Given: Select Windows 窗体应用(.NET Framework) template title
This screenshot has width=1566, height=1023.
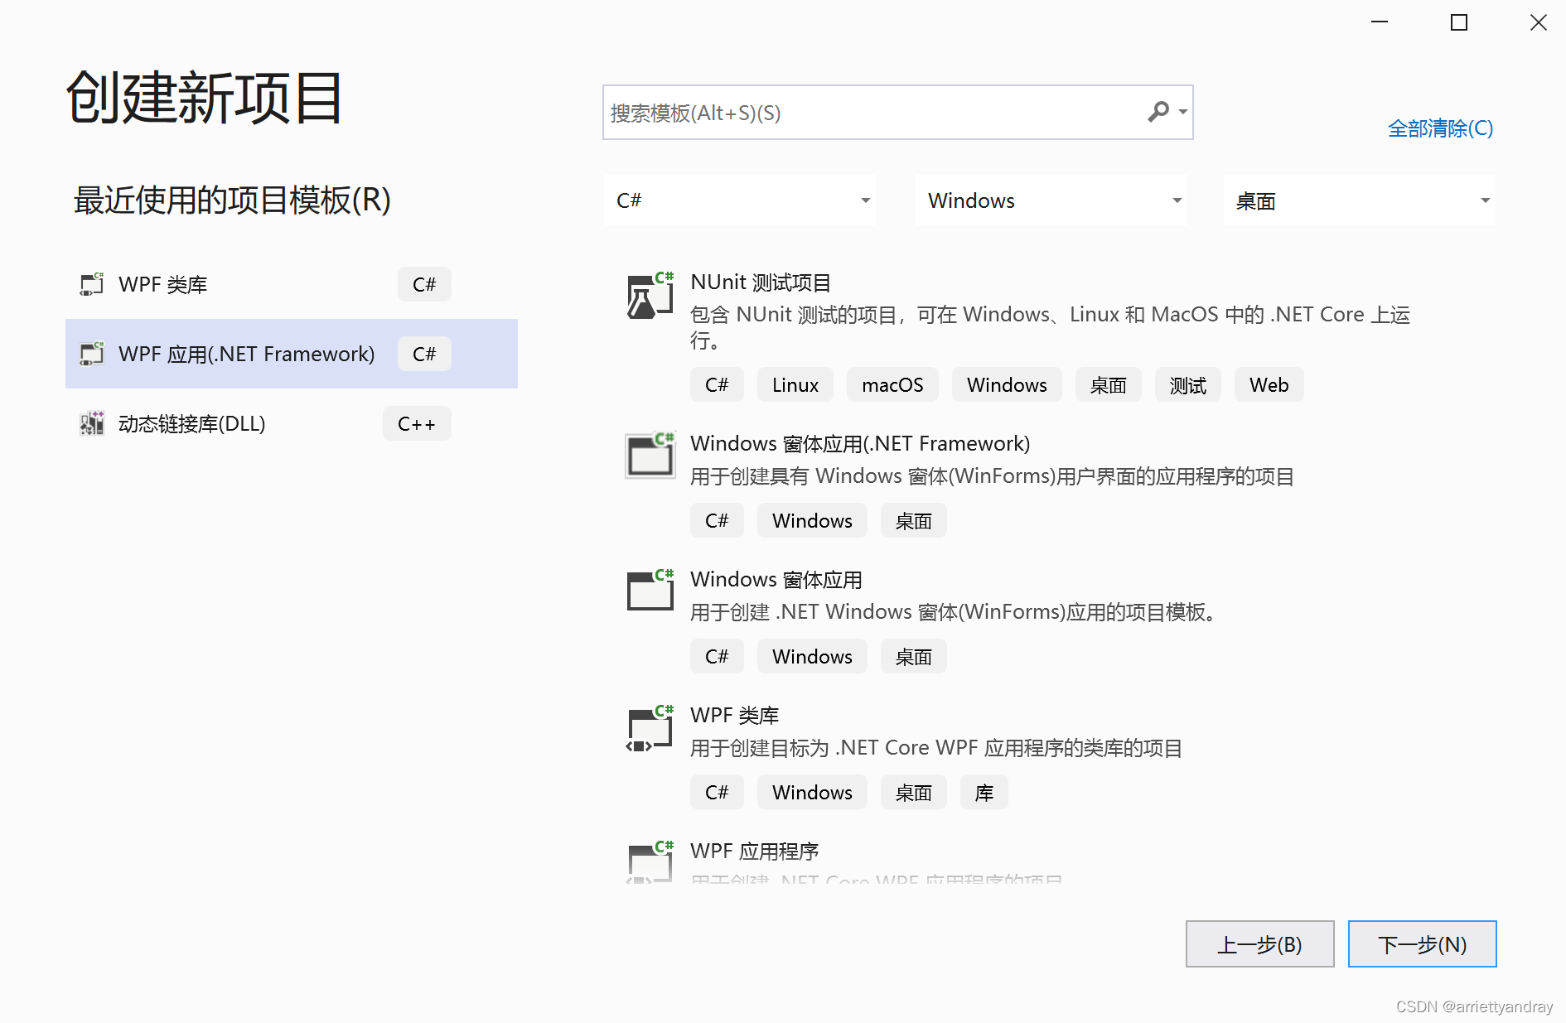Looking at the screenshot, I should point(860,443).
